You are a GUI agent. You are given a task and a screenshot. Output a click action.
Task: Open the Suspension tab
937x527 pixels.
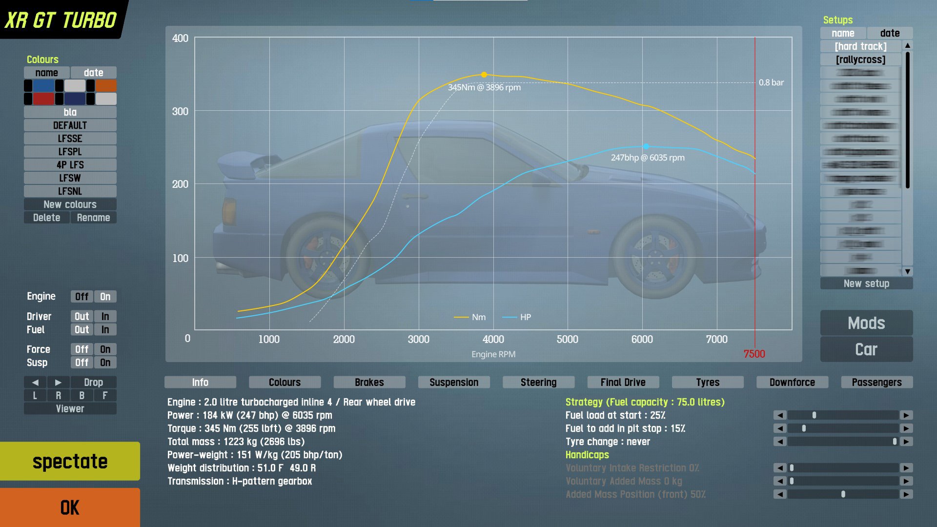(453, 382)
